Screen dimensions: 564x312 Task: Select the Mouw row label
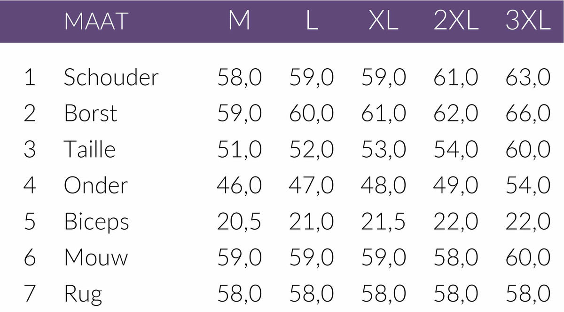[x=96, y=258]
